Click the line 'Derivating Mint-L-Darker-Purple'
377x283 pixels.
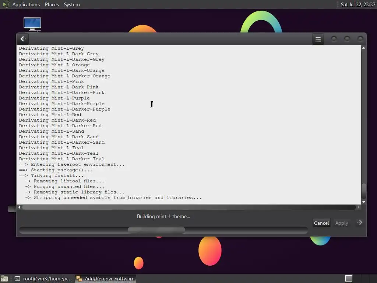(65, 109)
